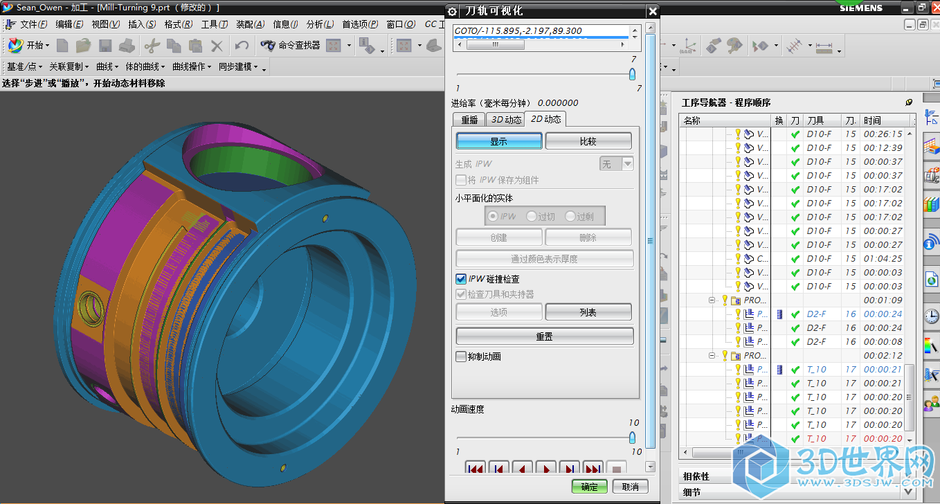Open the operation navigator sidebar icon
940x504 pixels.
(x=931, y=116)
